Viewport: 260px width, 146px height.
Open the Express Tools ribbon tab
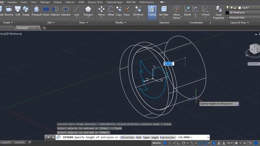point(95,2)
